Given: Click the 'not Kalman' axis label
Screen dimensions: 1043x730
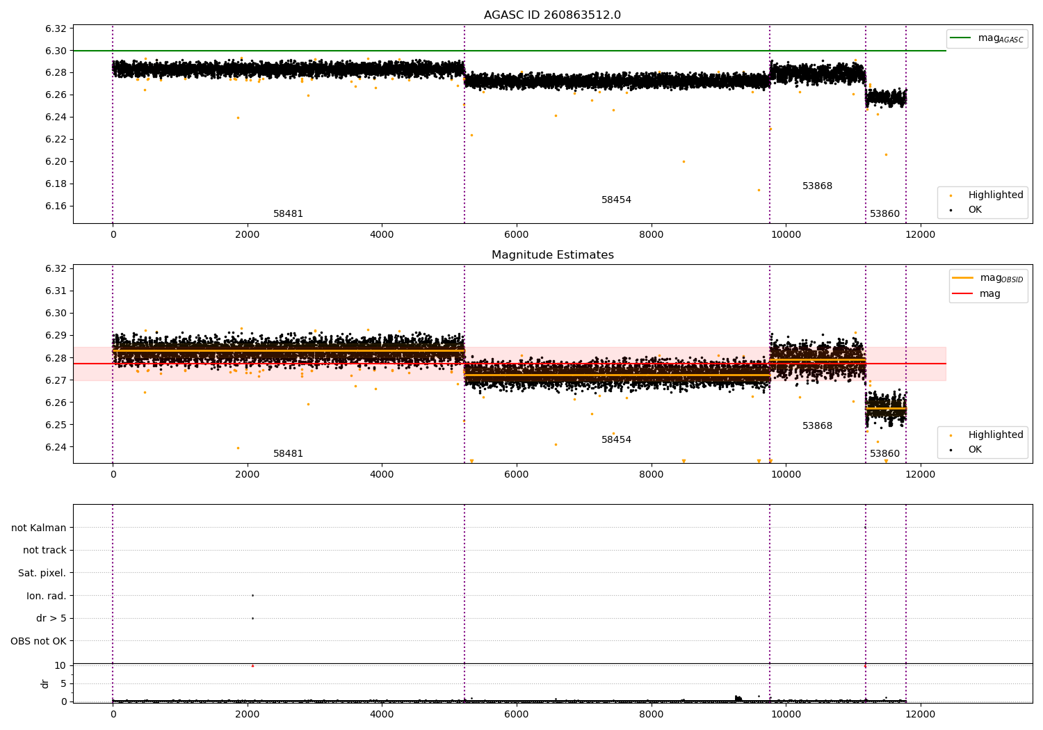Looking at the screenshot, I should click(x=39, y=528).
